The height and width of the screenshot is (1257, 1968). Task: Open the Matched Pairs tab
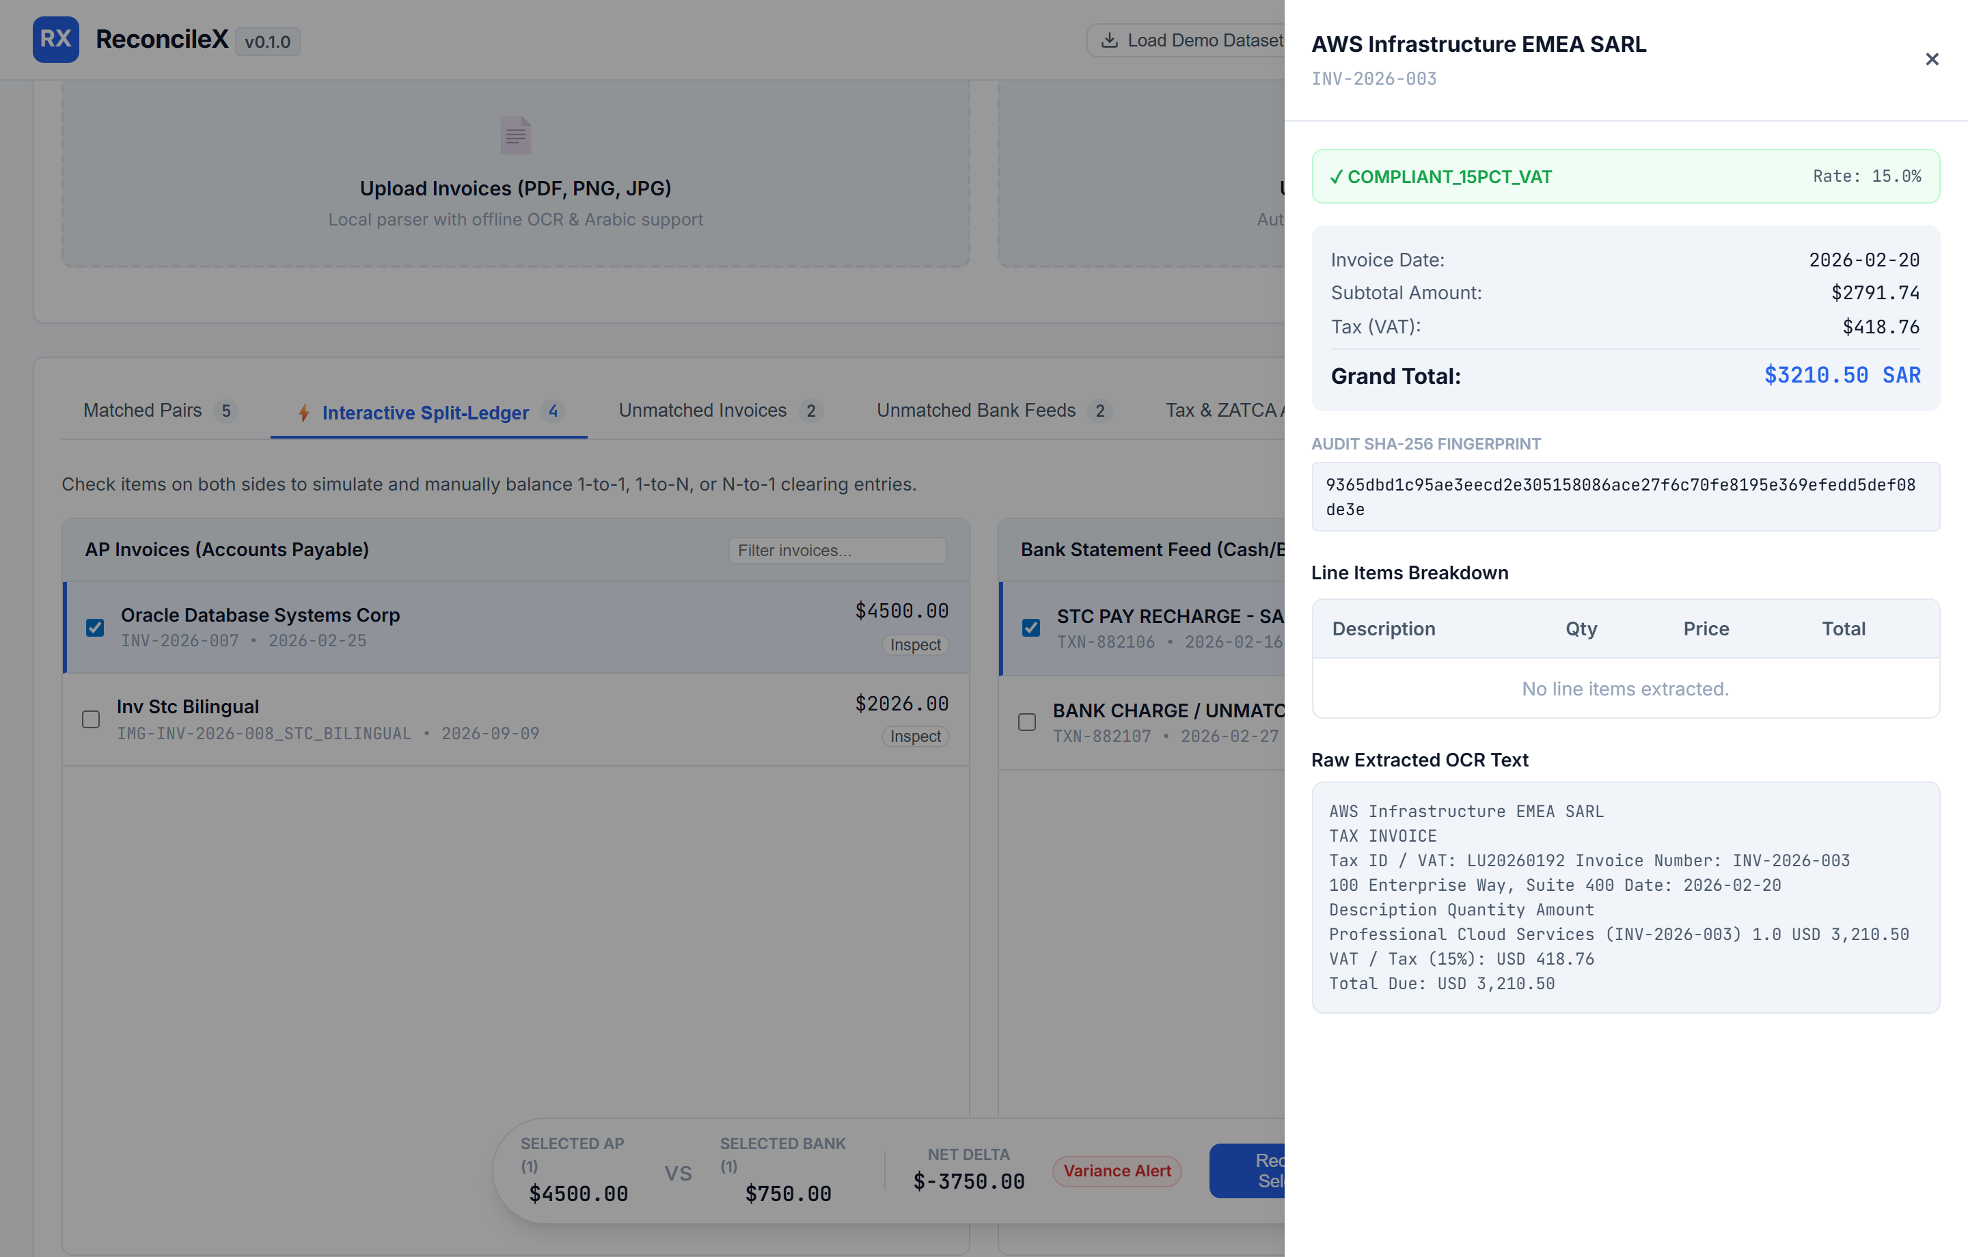[160, 411]
